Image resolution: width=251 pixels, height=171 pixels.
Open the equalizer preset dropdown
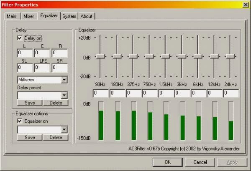64,130
